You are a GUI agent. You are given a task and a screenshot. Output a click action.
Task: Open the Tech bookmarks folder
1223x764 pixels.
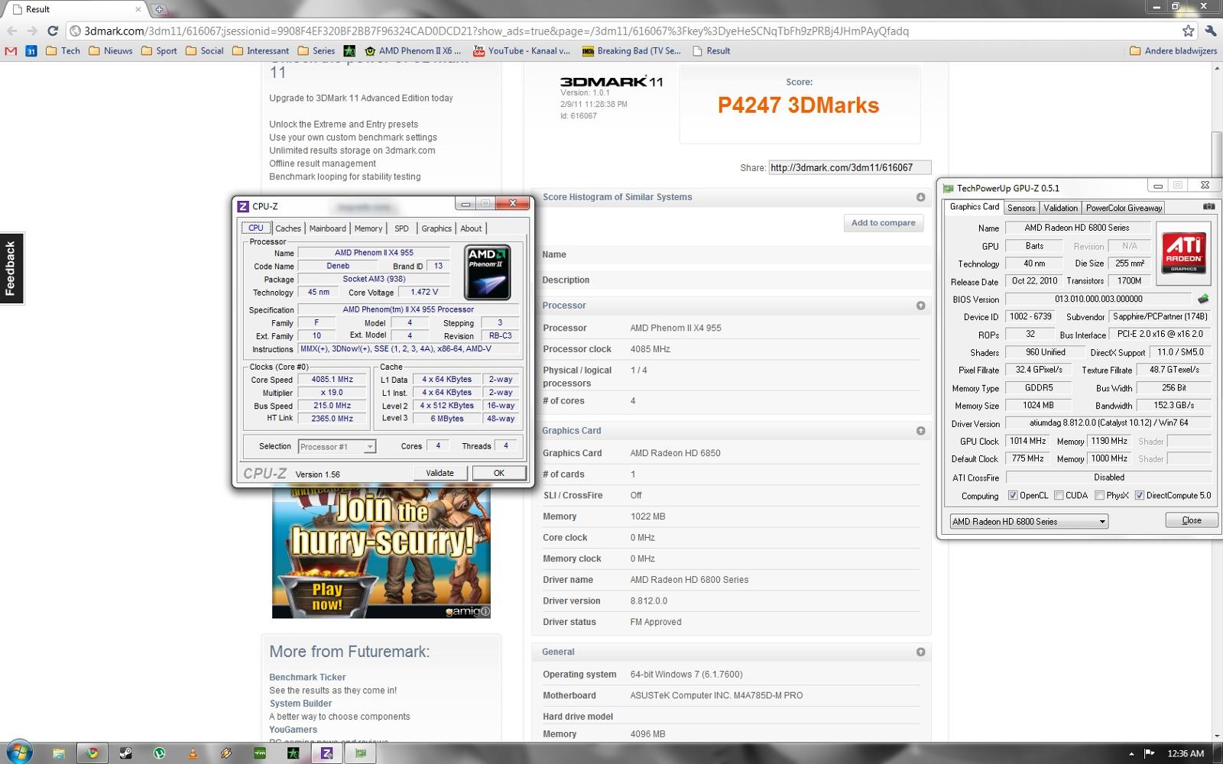(x=63, y=51)
